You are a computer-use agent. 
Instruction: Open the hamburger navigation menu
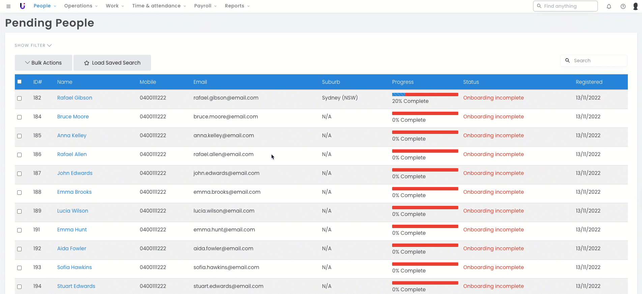pos(8,6)
